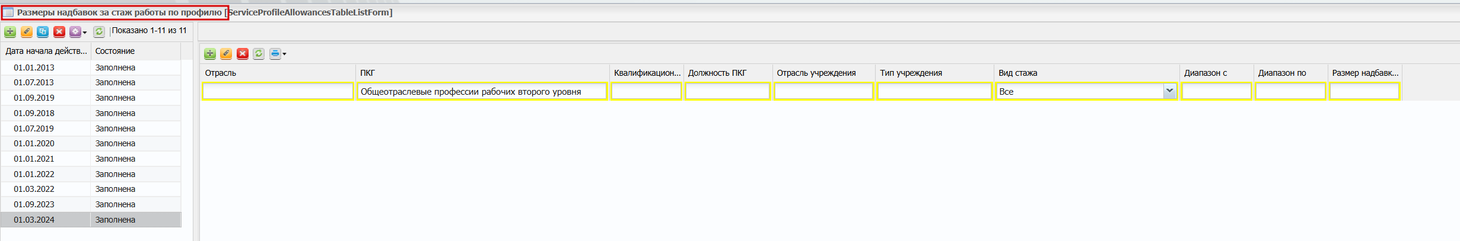Sort by Должность ПКГ column header
1460x241 pixels.
(x=727, y=73)
